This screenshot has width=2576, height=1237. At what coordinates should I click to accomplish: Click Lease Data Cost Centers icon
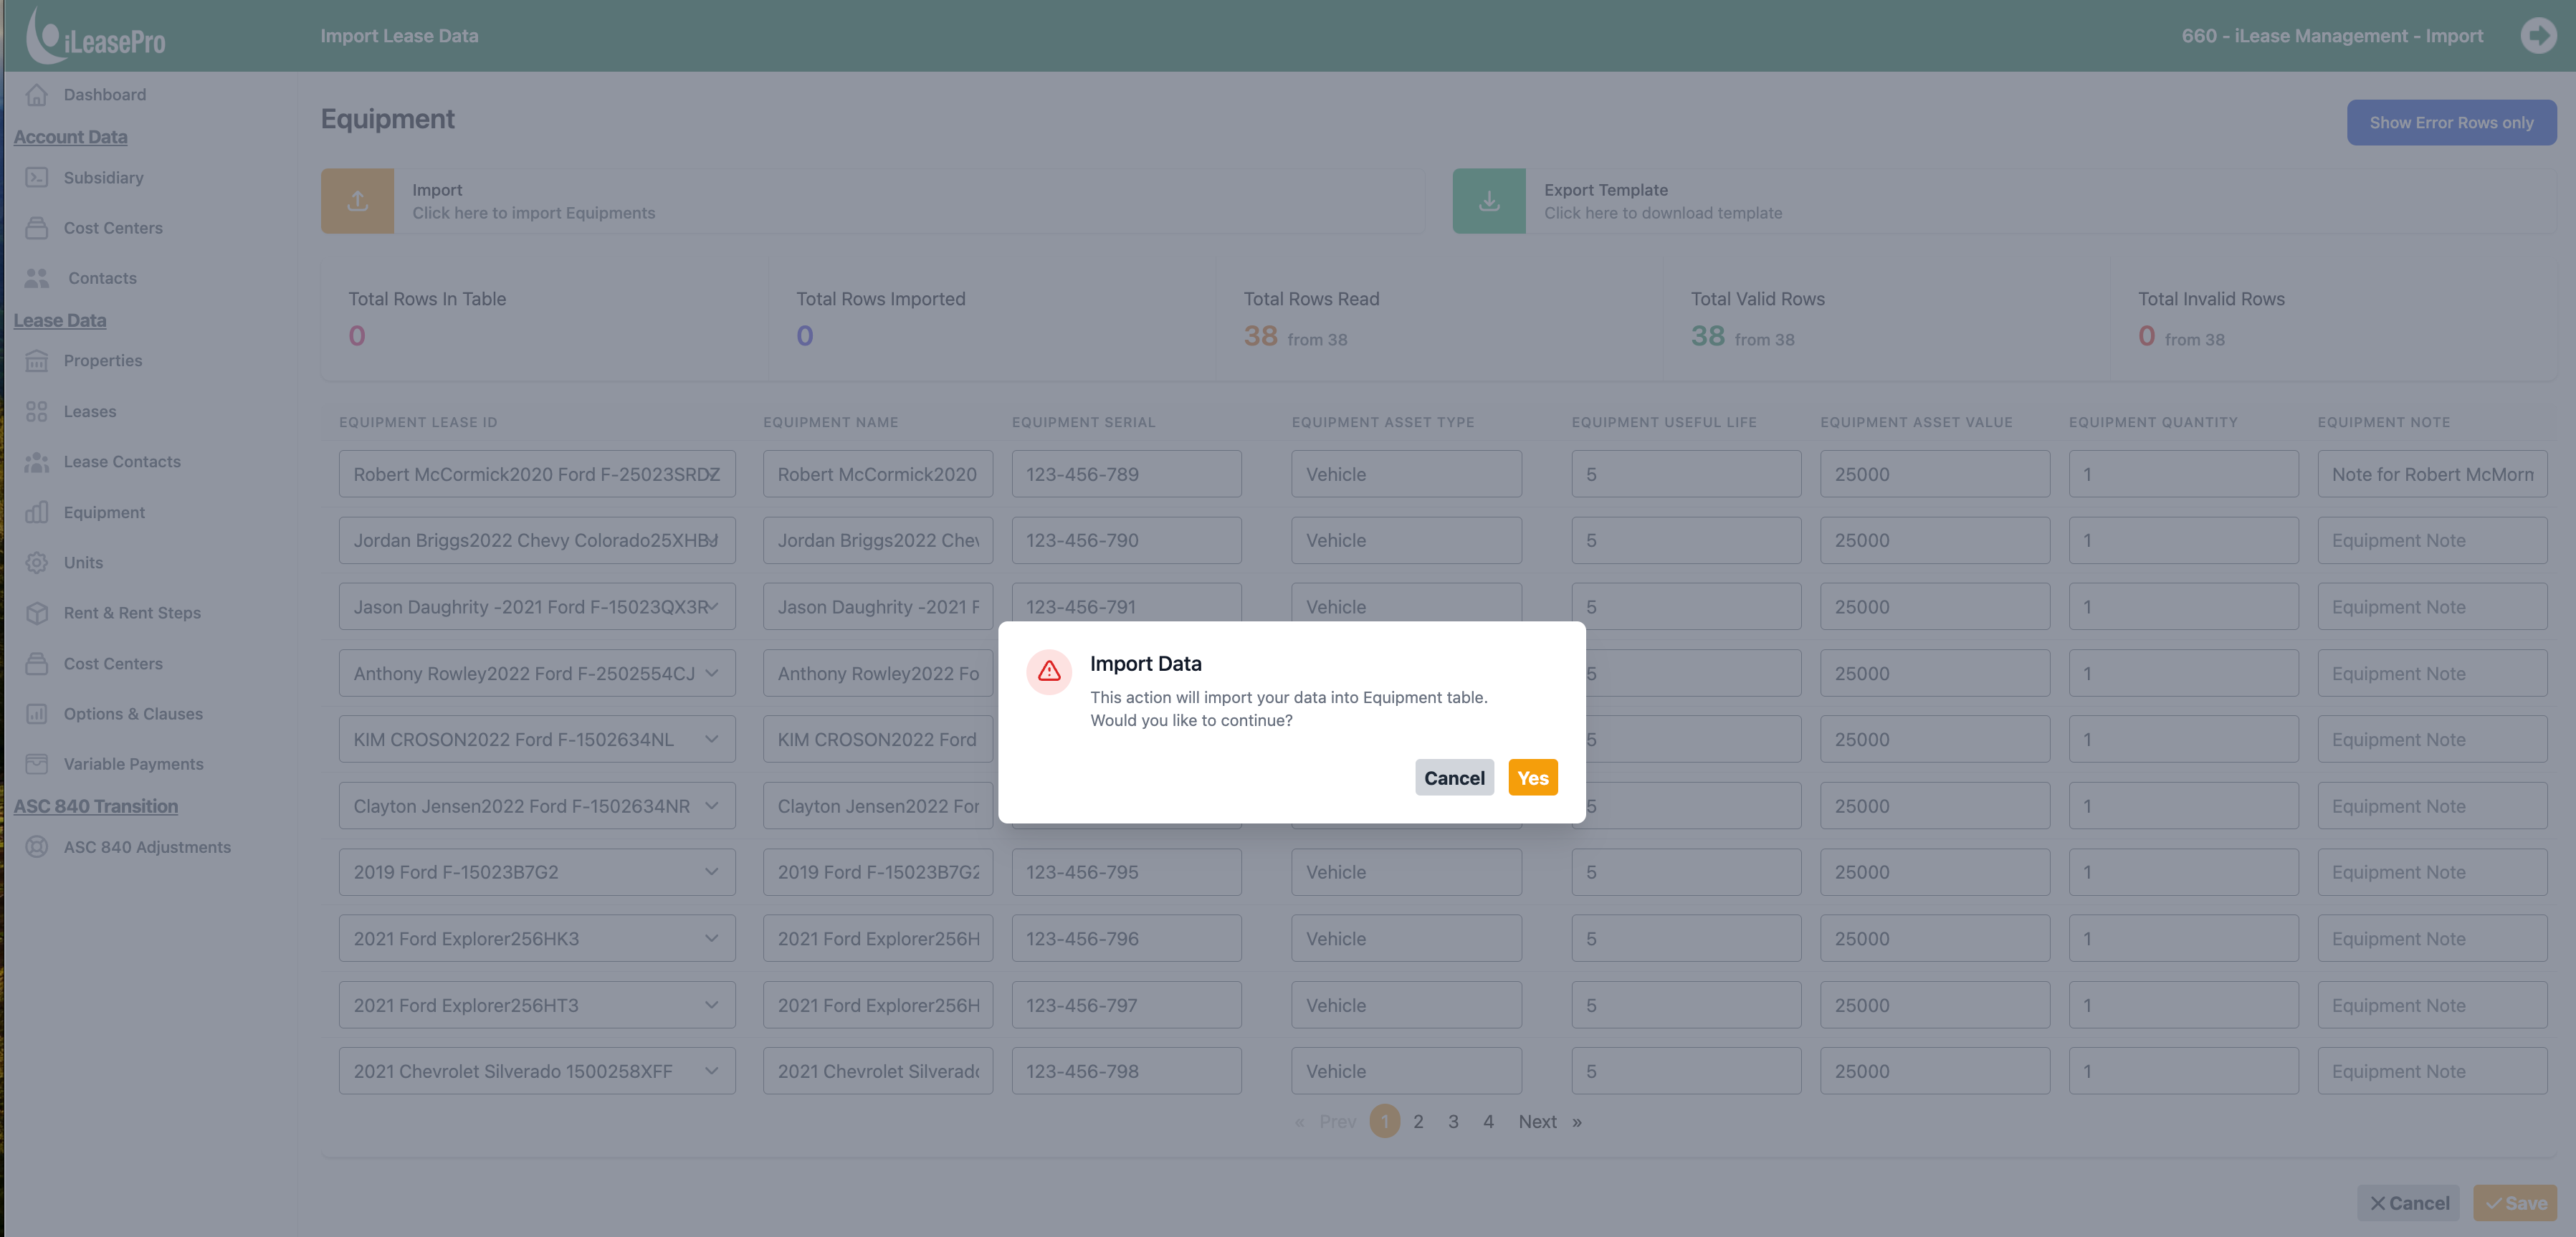click(x=37, y=664)
